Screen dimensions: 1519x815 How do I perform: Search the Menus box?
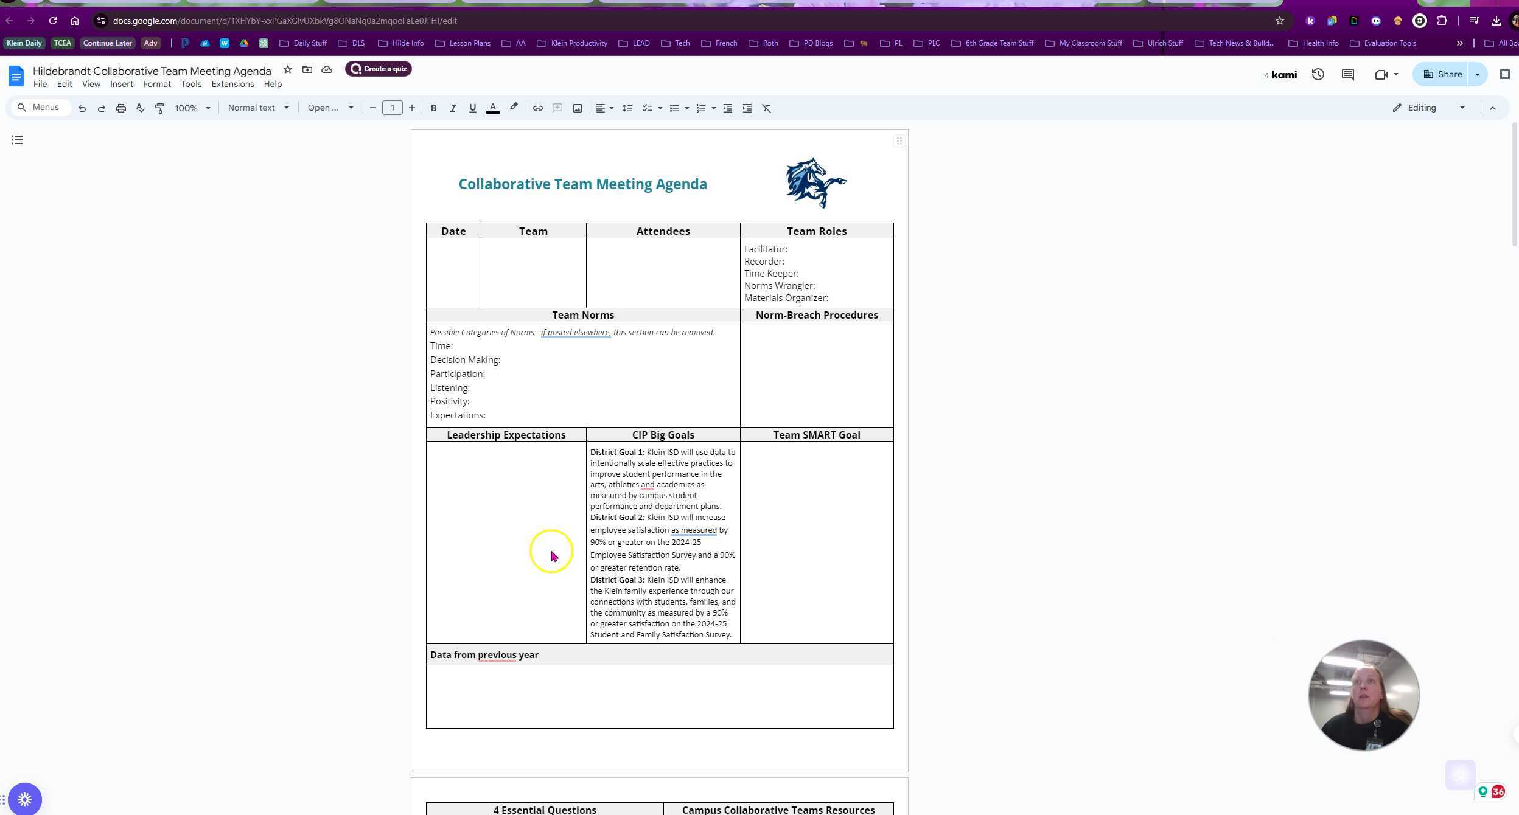click(x=40, y=108)
